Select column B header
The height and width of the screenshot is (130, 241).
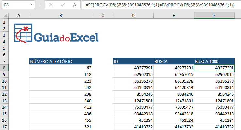(61, 15)
